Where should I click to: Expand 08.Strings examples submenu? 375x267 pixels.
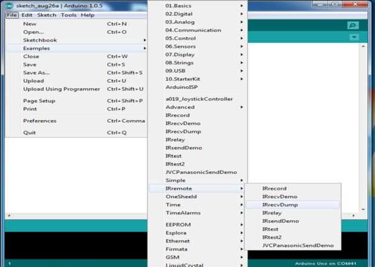tap(198, 63)
